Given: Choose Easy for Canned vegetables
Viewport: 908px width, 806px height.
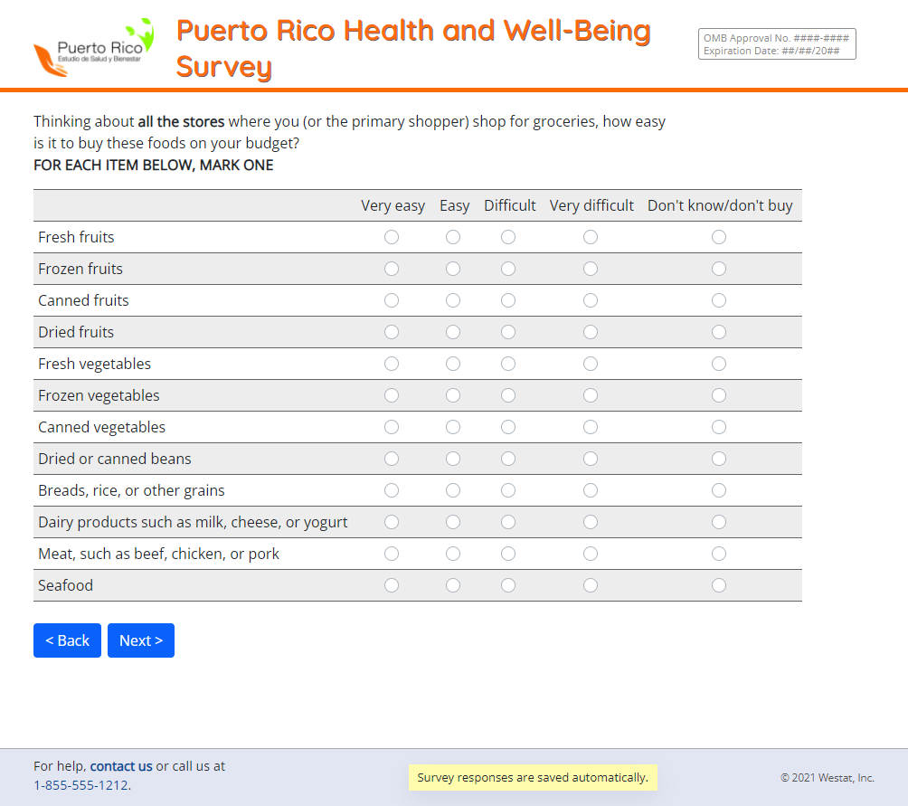Looking at the screenshot, I should pos(453,427).
